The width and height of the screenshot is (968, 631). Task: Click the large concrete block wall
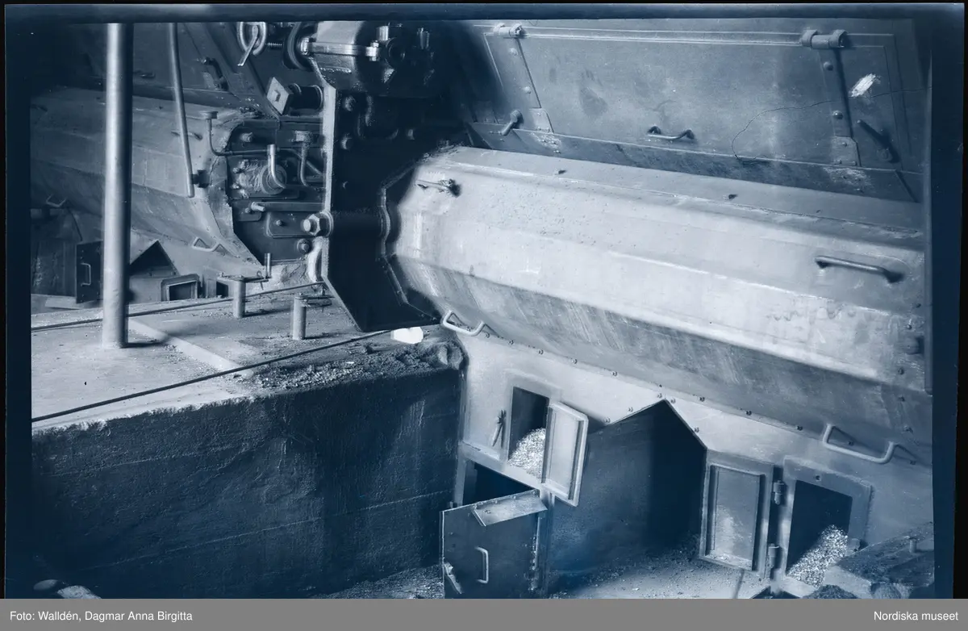point(242,476)
